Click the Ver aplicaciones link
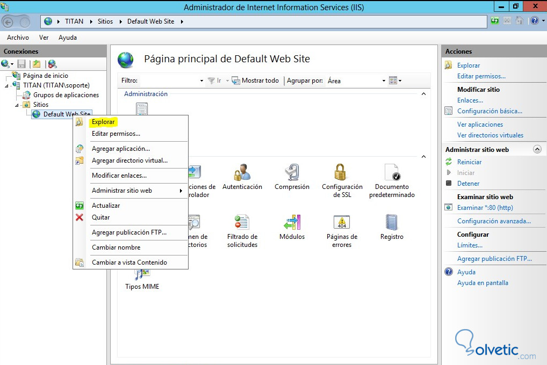The width and height of the screenshot is (547, 365). (x=480, y=125)
